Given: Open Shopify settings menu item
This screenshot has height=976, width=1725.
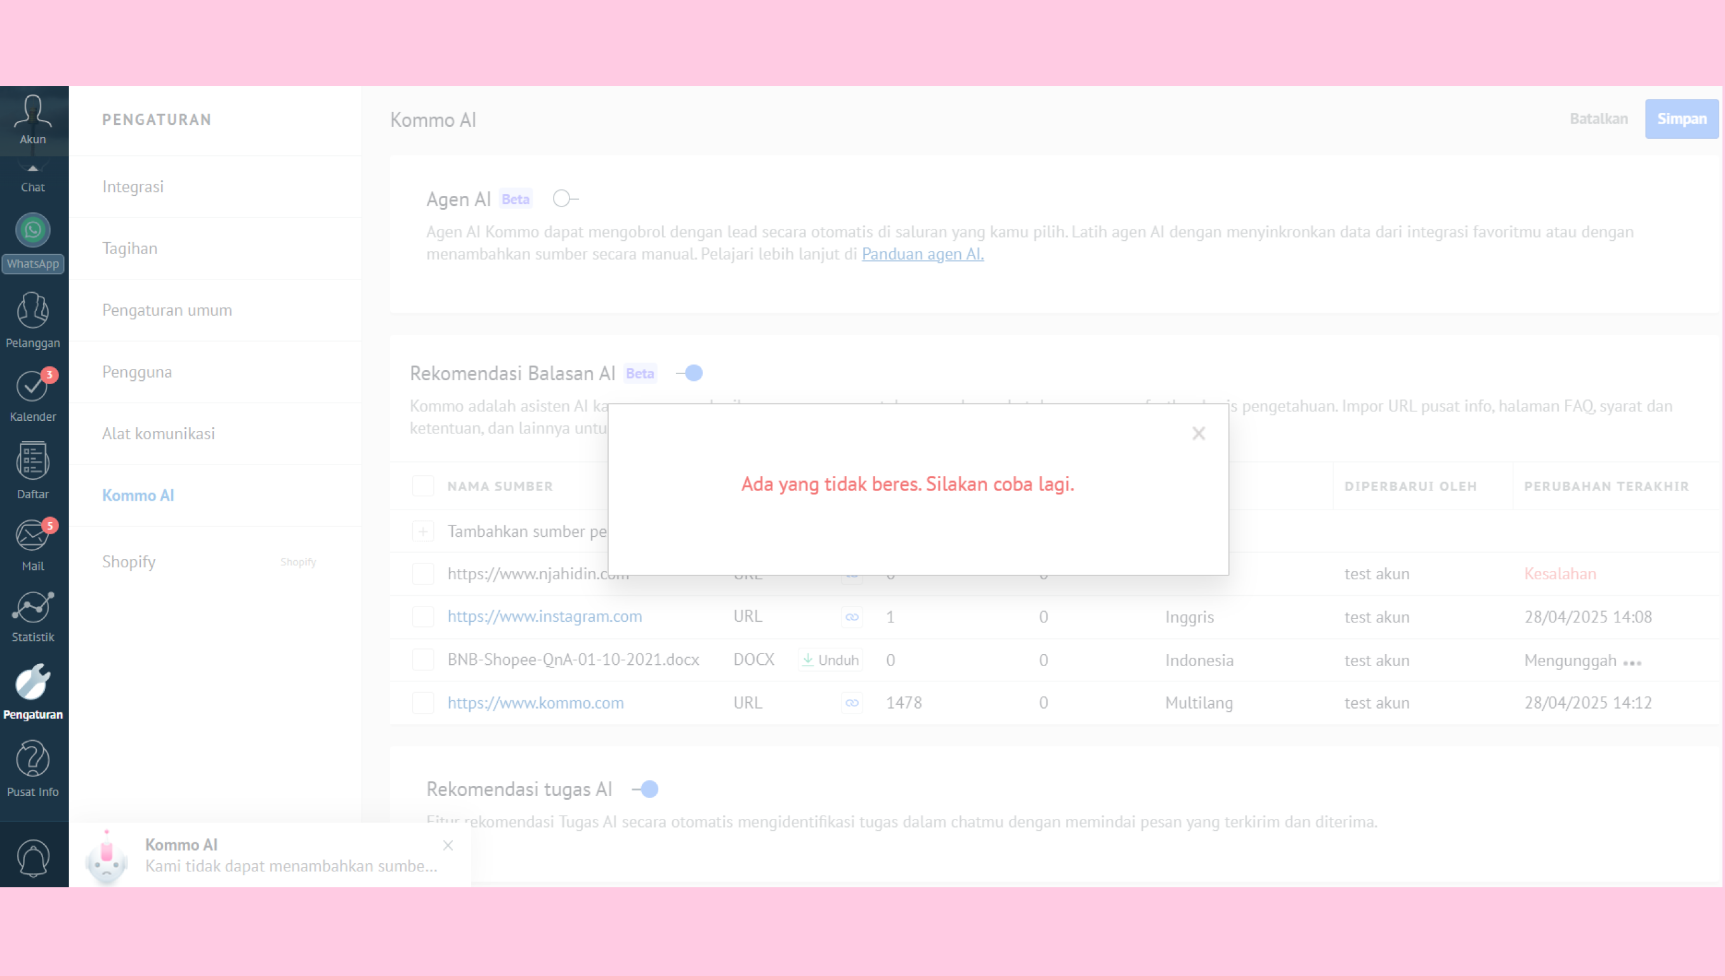Looking at the screenshot, I should click(x=214, y=561).
